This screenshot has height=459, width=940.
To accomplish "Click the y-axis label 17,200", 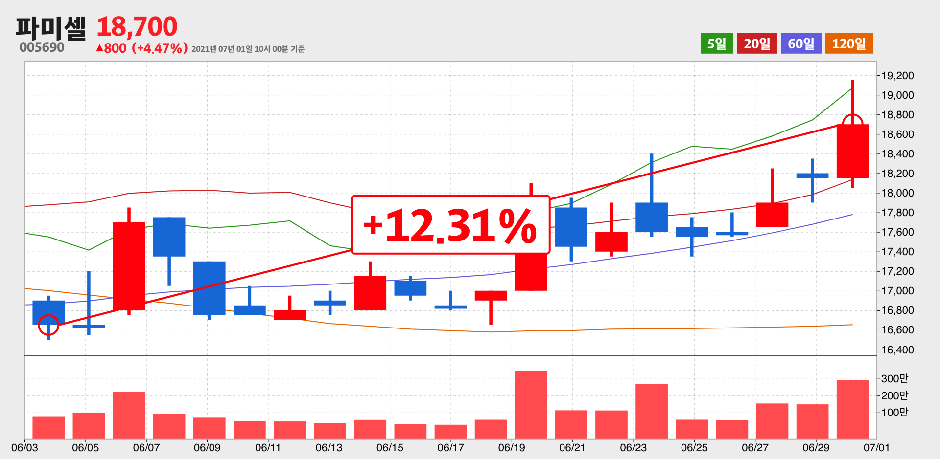I will pos(897,271).
